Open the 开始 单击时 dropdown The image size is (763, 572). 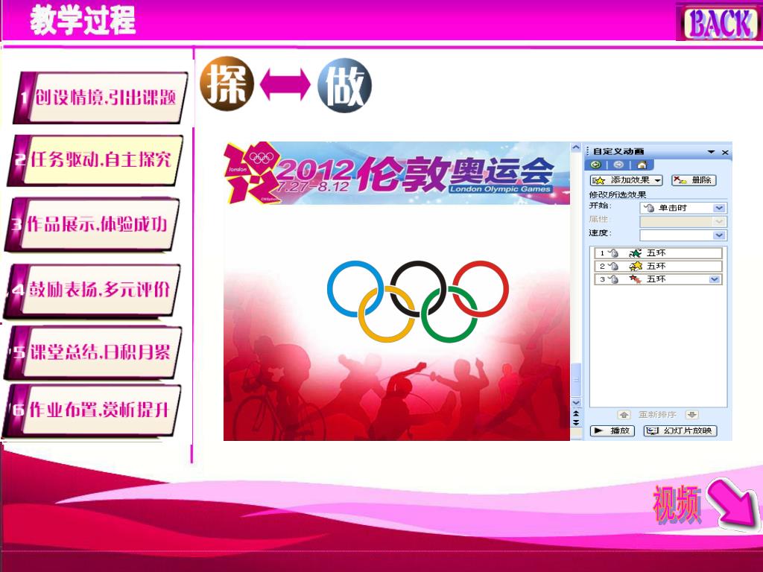coord(683,209)
